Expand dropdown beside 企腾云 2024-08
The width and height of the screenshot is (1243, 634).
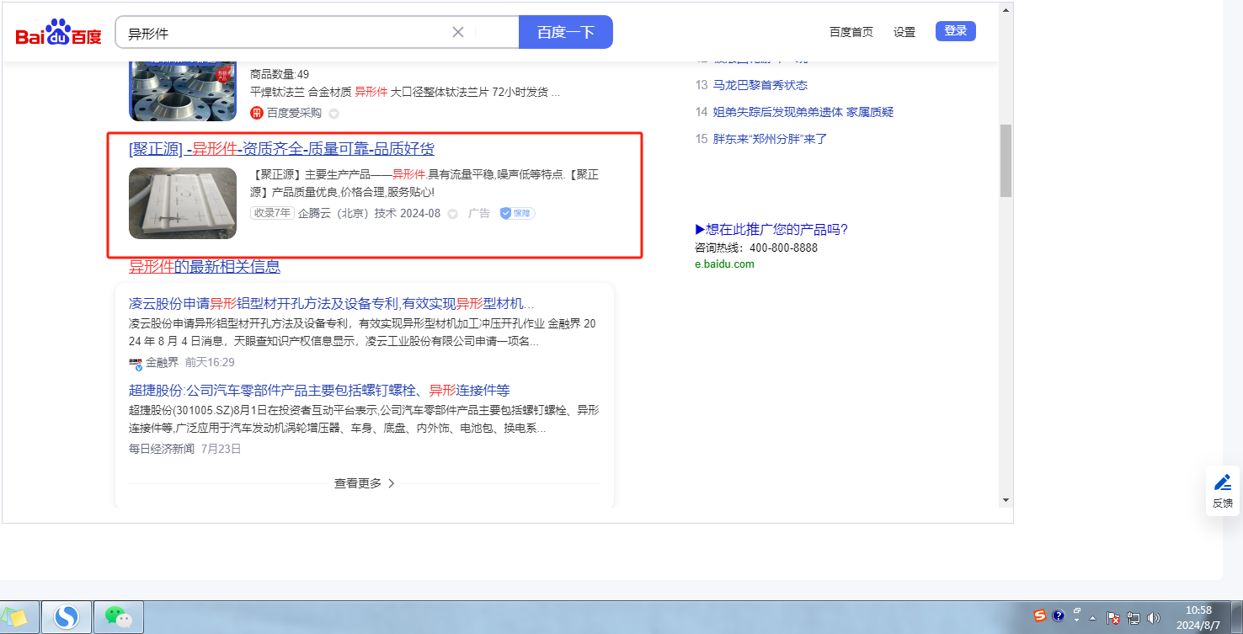click(452, 214)
